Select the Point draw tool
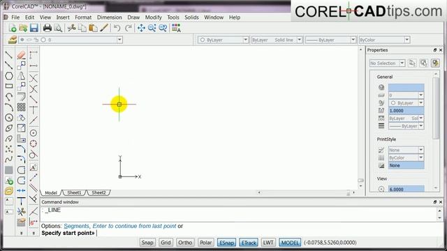 pos(9,149)
